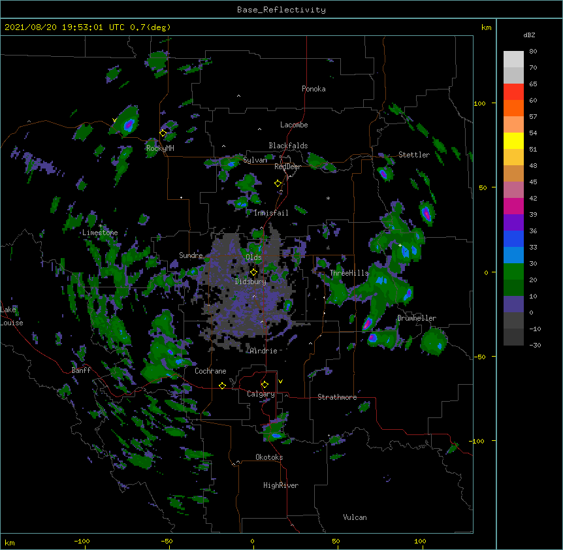Click the yellow diamond marker above Didsbury
563x550 pixels.
click(253, 272)
